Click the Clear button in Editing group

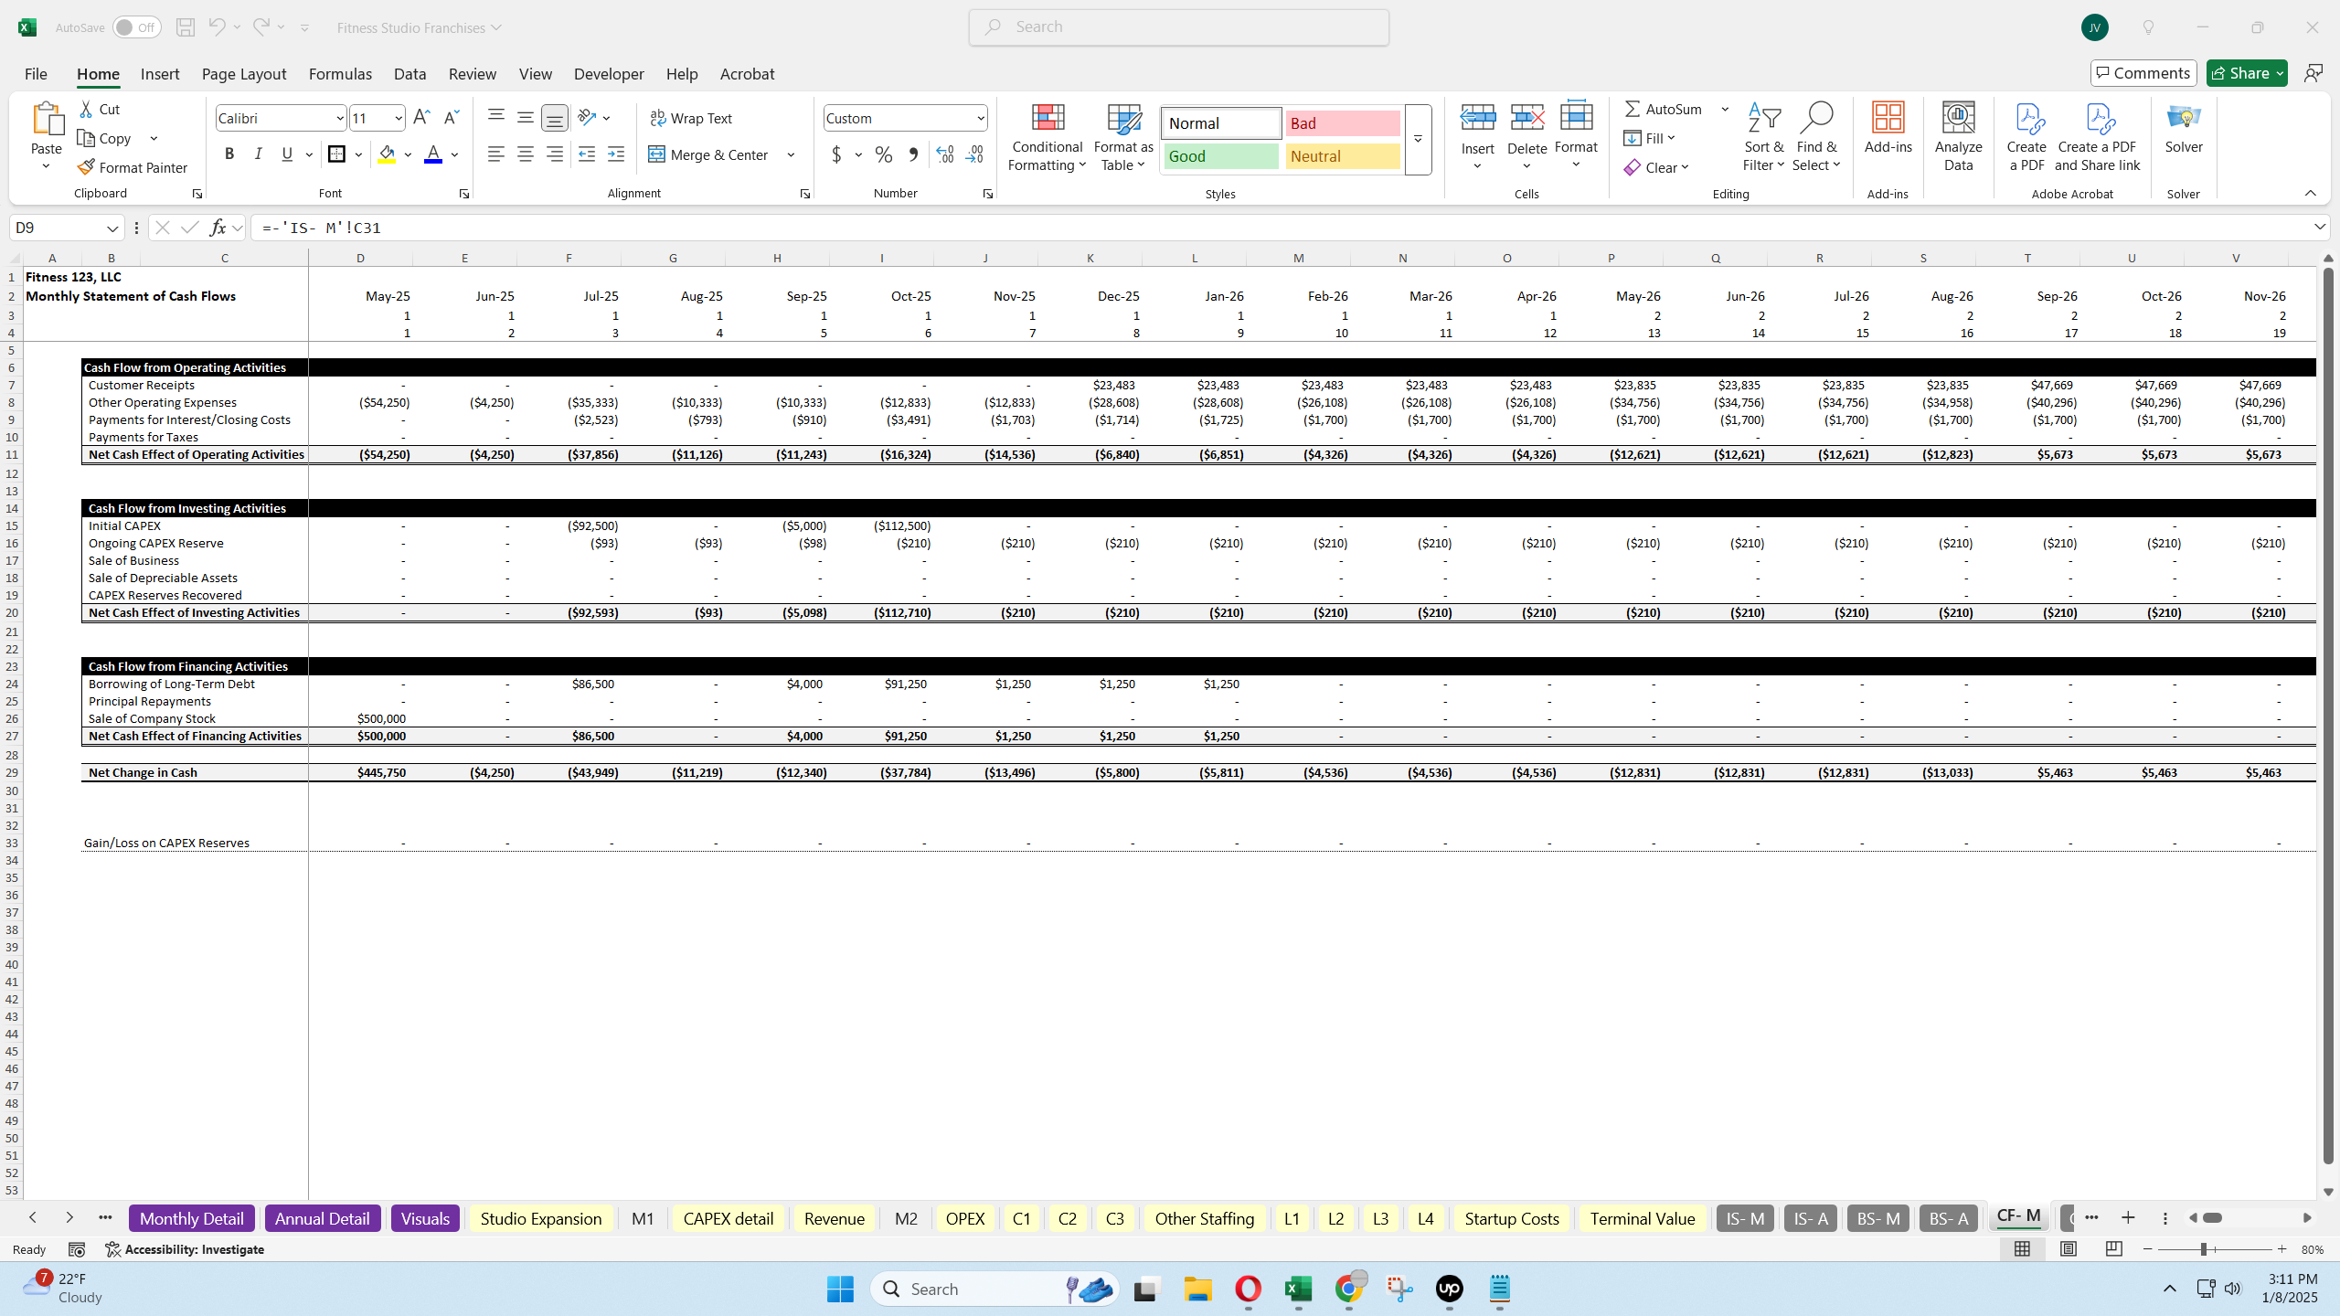click(x=1656, y=167)
